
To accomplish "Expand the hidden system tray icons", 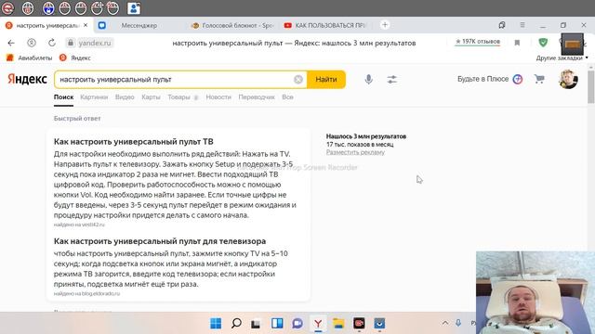I will (x=444, y=323).
